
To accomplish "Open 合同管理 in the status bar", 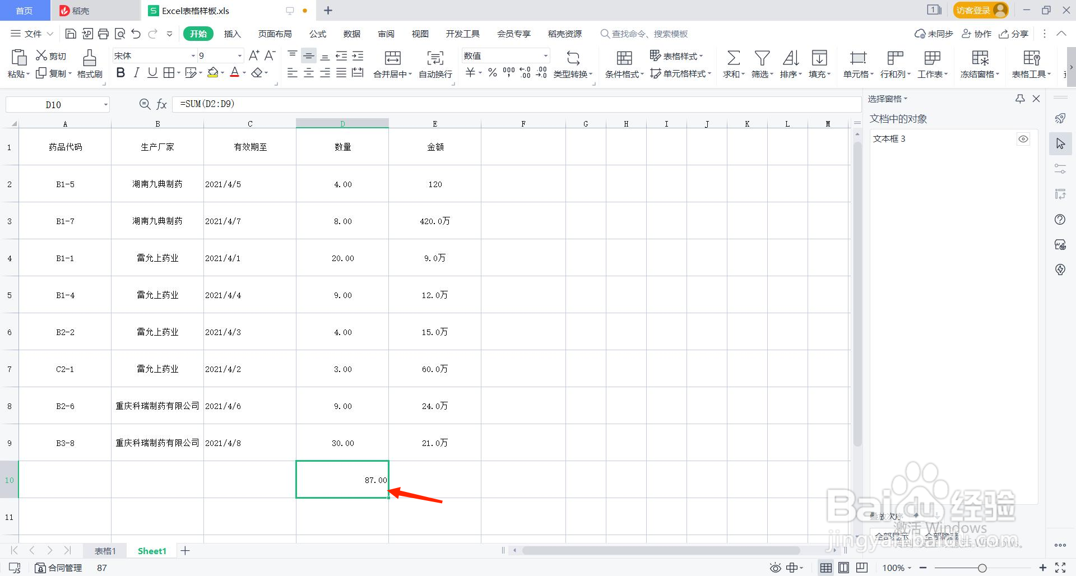I will pos(59,568).
